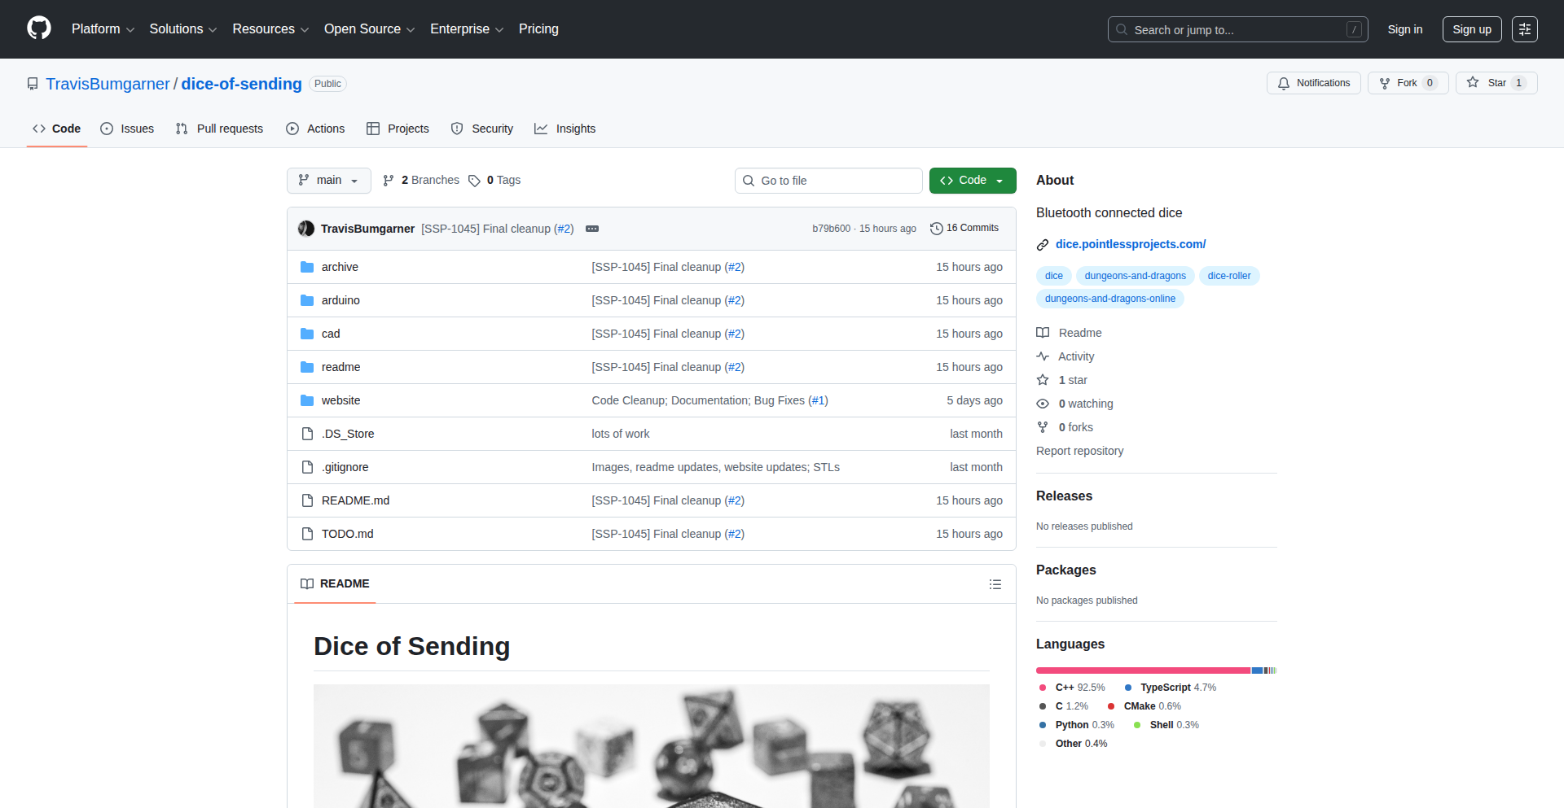Image resolution: width=1564 pixels, height=808 pixels.
Task: Select the README tab in file viewer
Action: coord(335,584)
